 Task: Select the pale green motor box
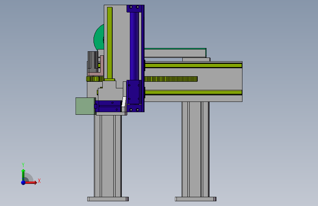[x=85, y=106]
